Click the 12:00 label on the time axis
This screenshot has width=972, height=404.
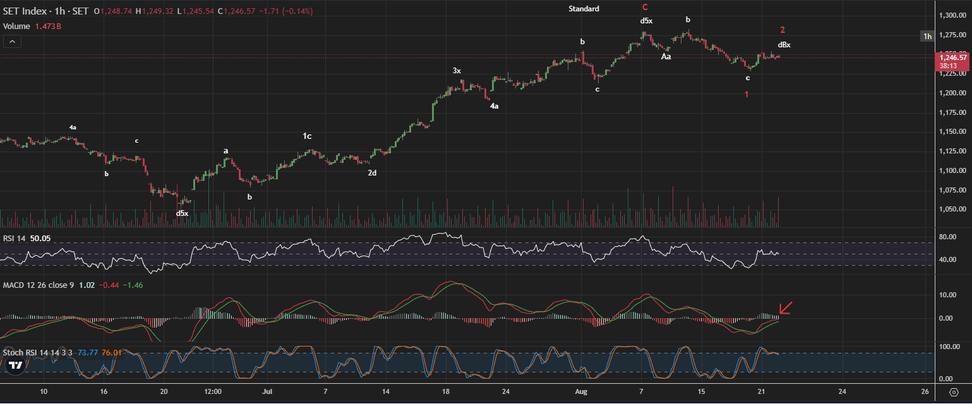pyautogui.click(x=213, y=392)
